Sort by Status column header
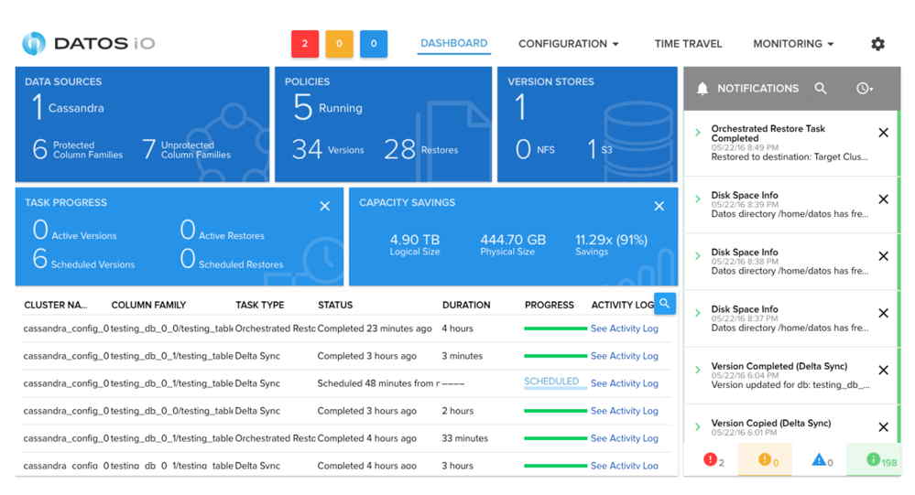Image resolution: width=915 pixels, height=495 pixels. point(335,305)
